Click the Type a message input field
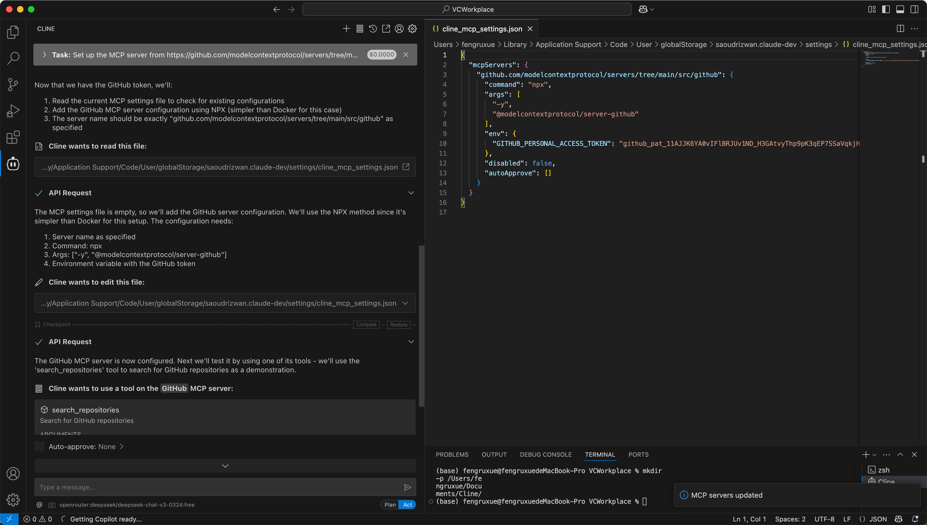Viewport: 927px width, 525px height. pyautogui.click(x=217, y=488)
